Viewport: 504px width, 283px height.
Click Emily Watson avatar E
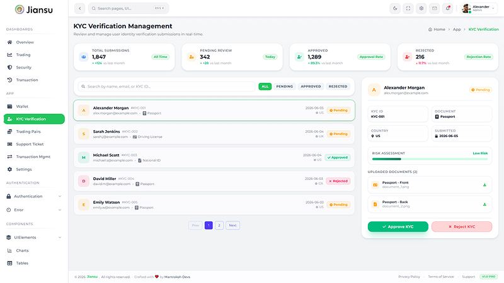(84, 205)
